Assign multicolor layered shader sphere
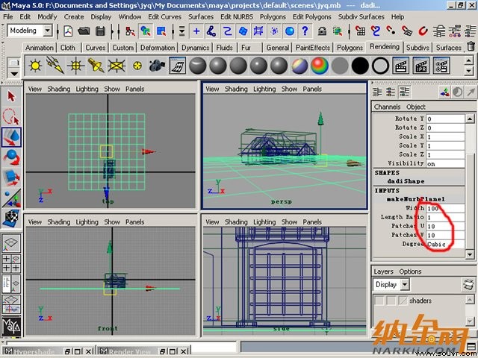 299,66
